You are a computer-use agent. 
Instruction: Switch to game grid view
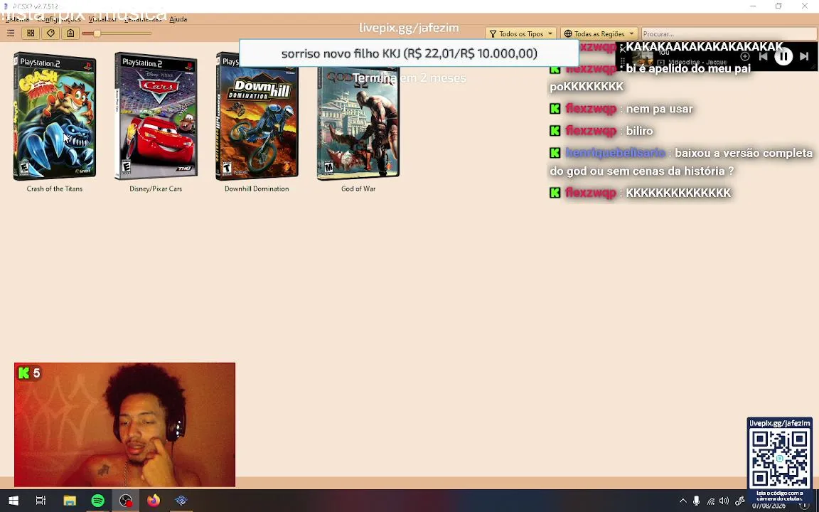click(31, 33)
